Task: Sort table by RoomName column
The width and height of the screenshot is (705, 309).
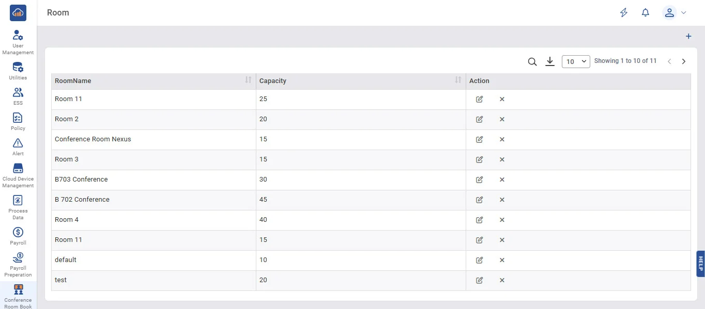Action: pos(248,80)
